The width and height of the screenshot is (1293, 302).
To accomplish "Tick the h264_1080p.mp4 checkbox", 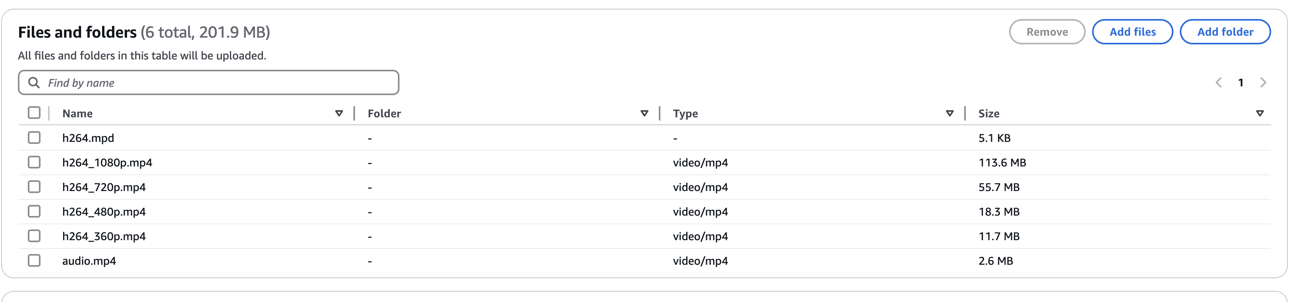I will click(x=34, y=162).
